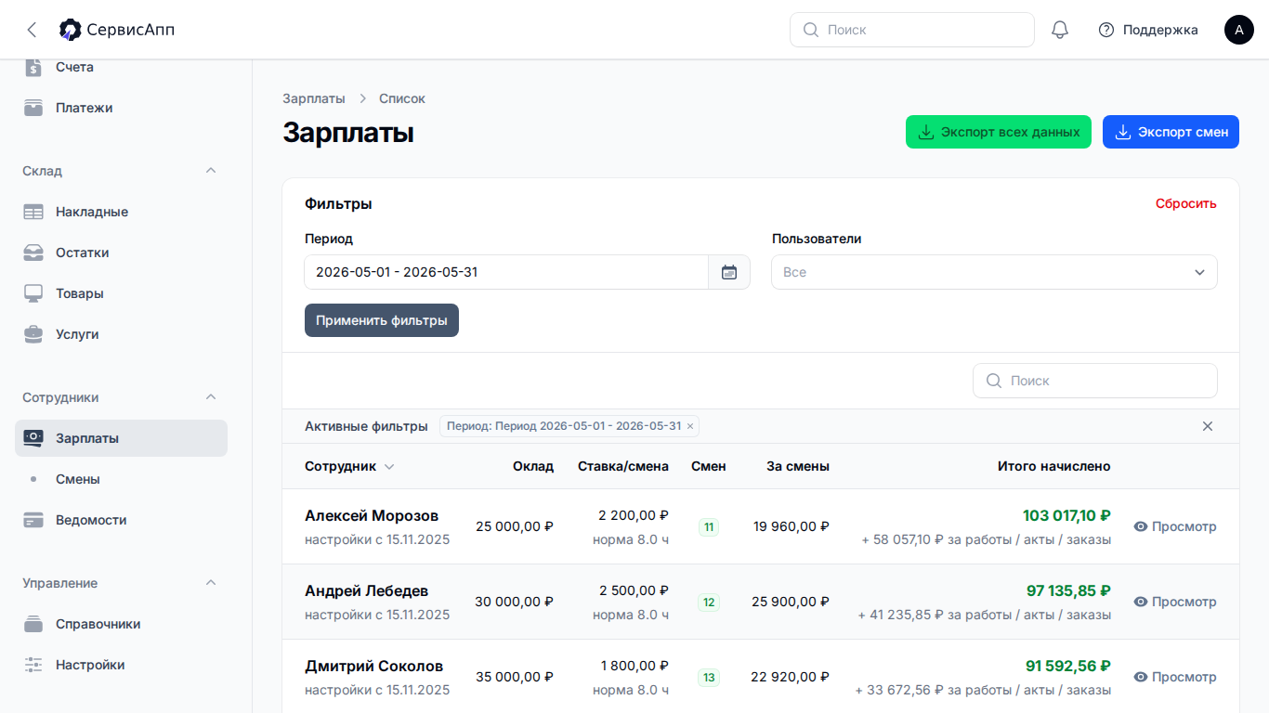Click the back arrow in the header
The width and height of the screenshot is (1269, 713).
(32, 30)
